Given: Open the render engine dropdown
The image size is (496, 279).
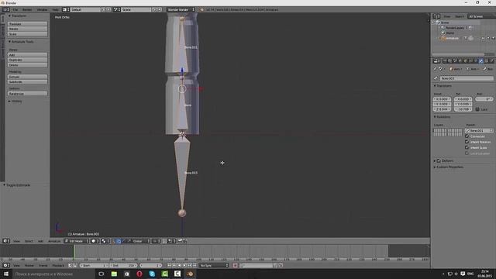Looking at the screenshot, I should pos(181,10).
